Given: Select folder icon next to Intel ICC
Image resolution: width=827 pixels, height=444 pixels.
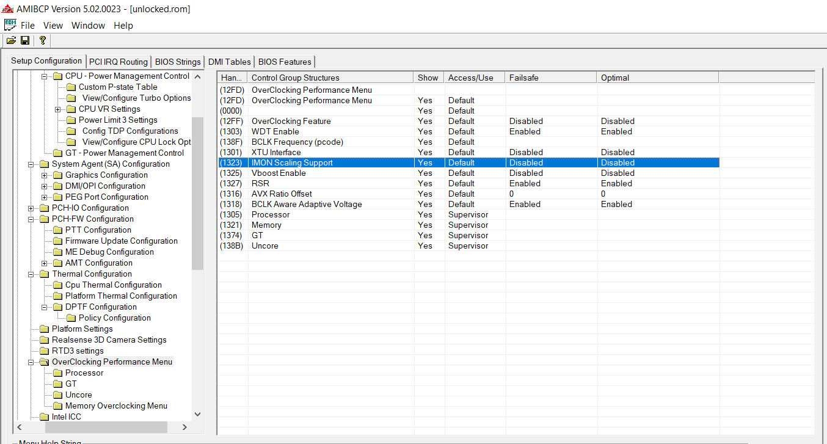Looking at the screenshot, I should pyautogui.click(x=44, y=417).
